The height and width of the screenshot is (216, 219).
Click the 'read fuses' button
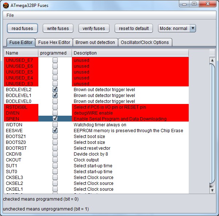point(22,28)
